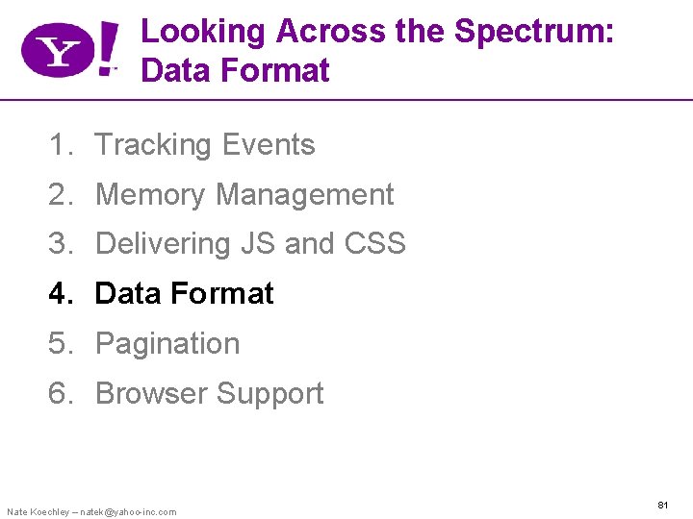Click the list number '2.'
The image size is (693, 519).
(62, 195)
